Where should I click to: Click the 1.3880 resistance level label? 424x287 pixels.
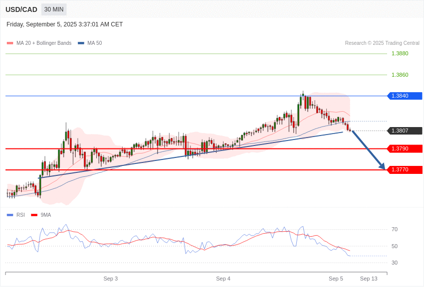point(400,53)
